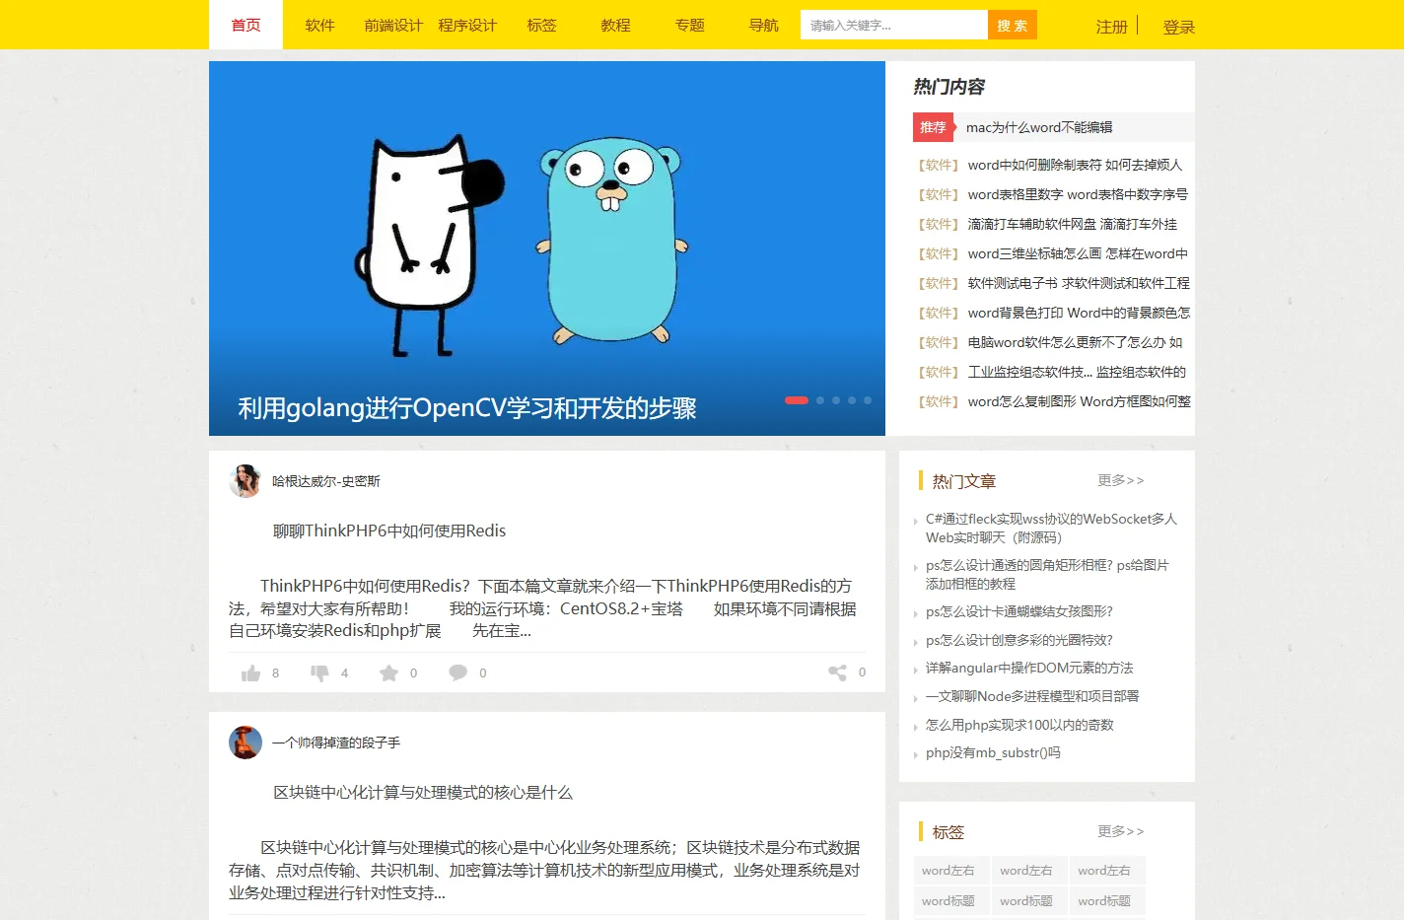Open 滴滴打车辅助软件网盘 article
Viewport: 1404px width, 920px height.
[1073, 224]
